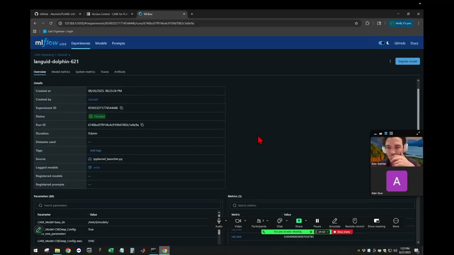This screenshot has width=454, height=255.
Task: Open the val_mse metric link
Action: tap(236, 237)
